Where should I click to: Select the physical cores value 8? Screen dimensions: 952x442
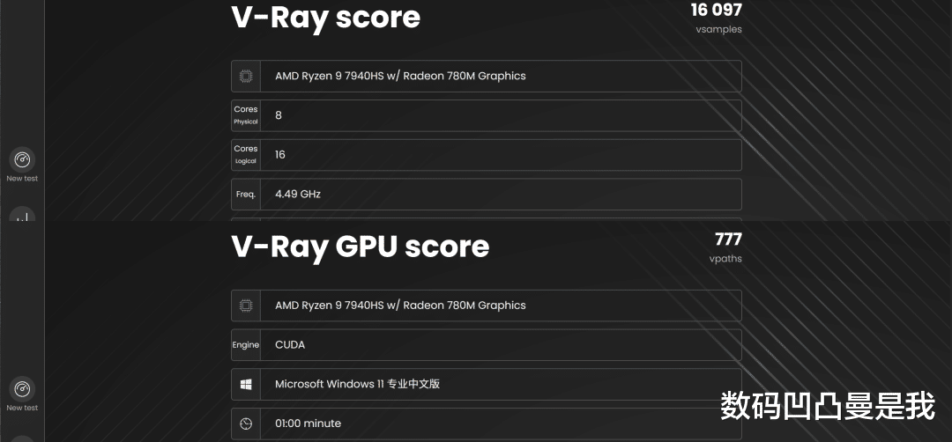point(278,115)
